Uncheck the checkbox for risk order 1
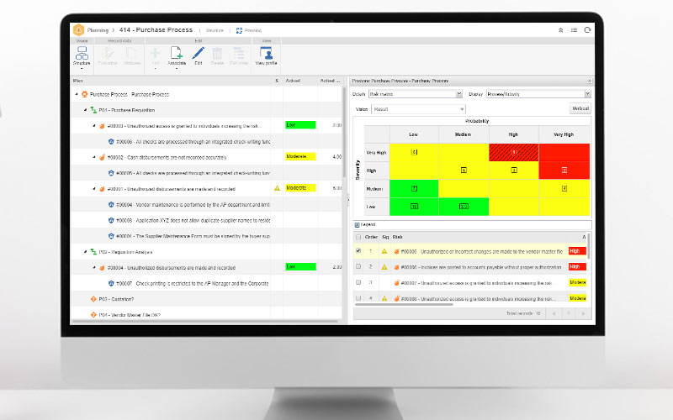Screen dimensions: 673x420 click(x=359, y=250)
